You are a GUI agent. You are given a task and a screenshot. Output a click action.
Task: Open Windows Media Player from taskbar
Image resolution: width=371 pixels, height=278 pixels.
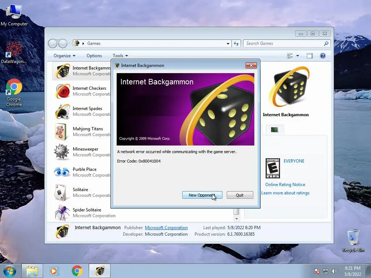pos(54,271)
